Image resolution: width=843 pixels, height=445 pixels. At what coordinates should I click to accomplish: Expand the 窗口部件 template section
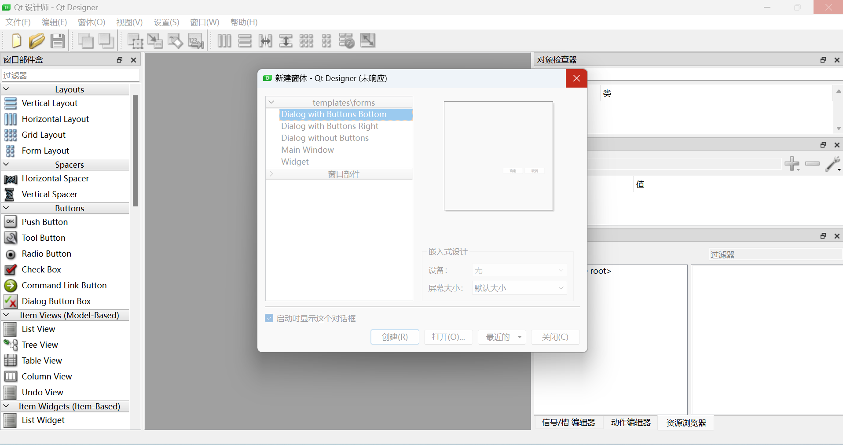271,173
